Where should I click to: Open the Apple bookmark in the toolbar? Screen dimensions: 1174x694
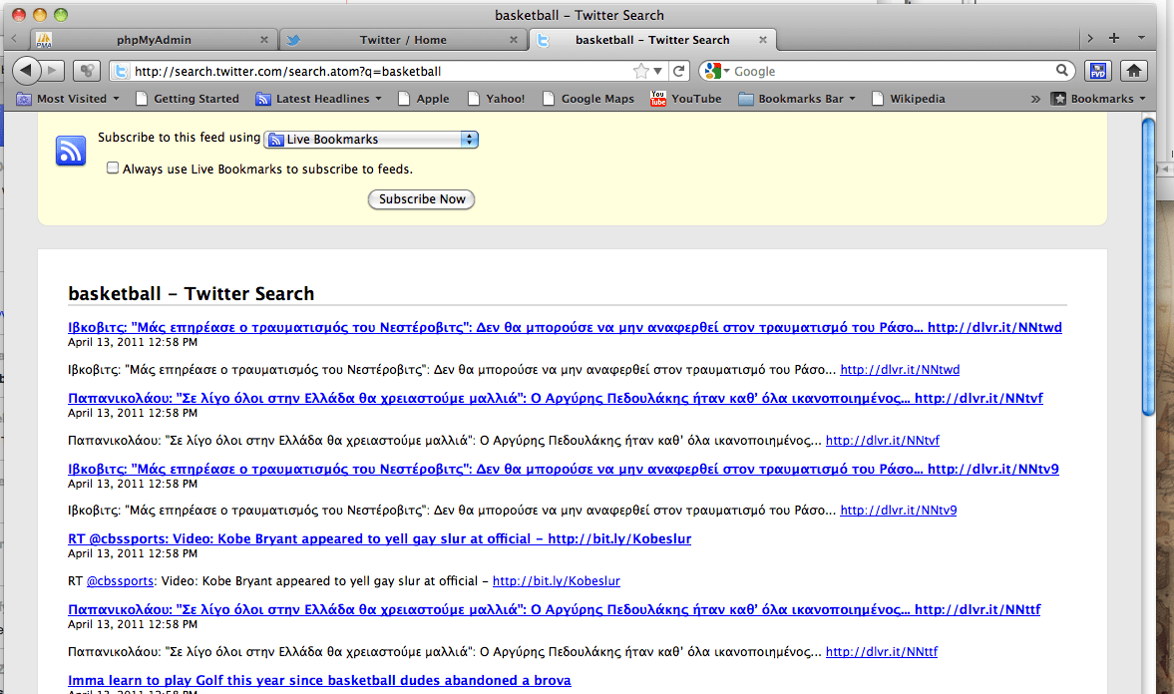[424, 98]
